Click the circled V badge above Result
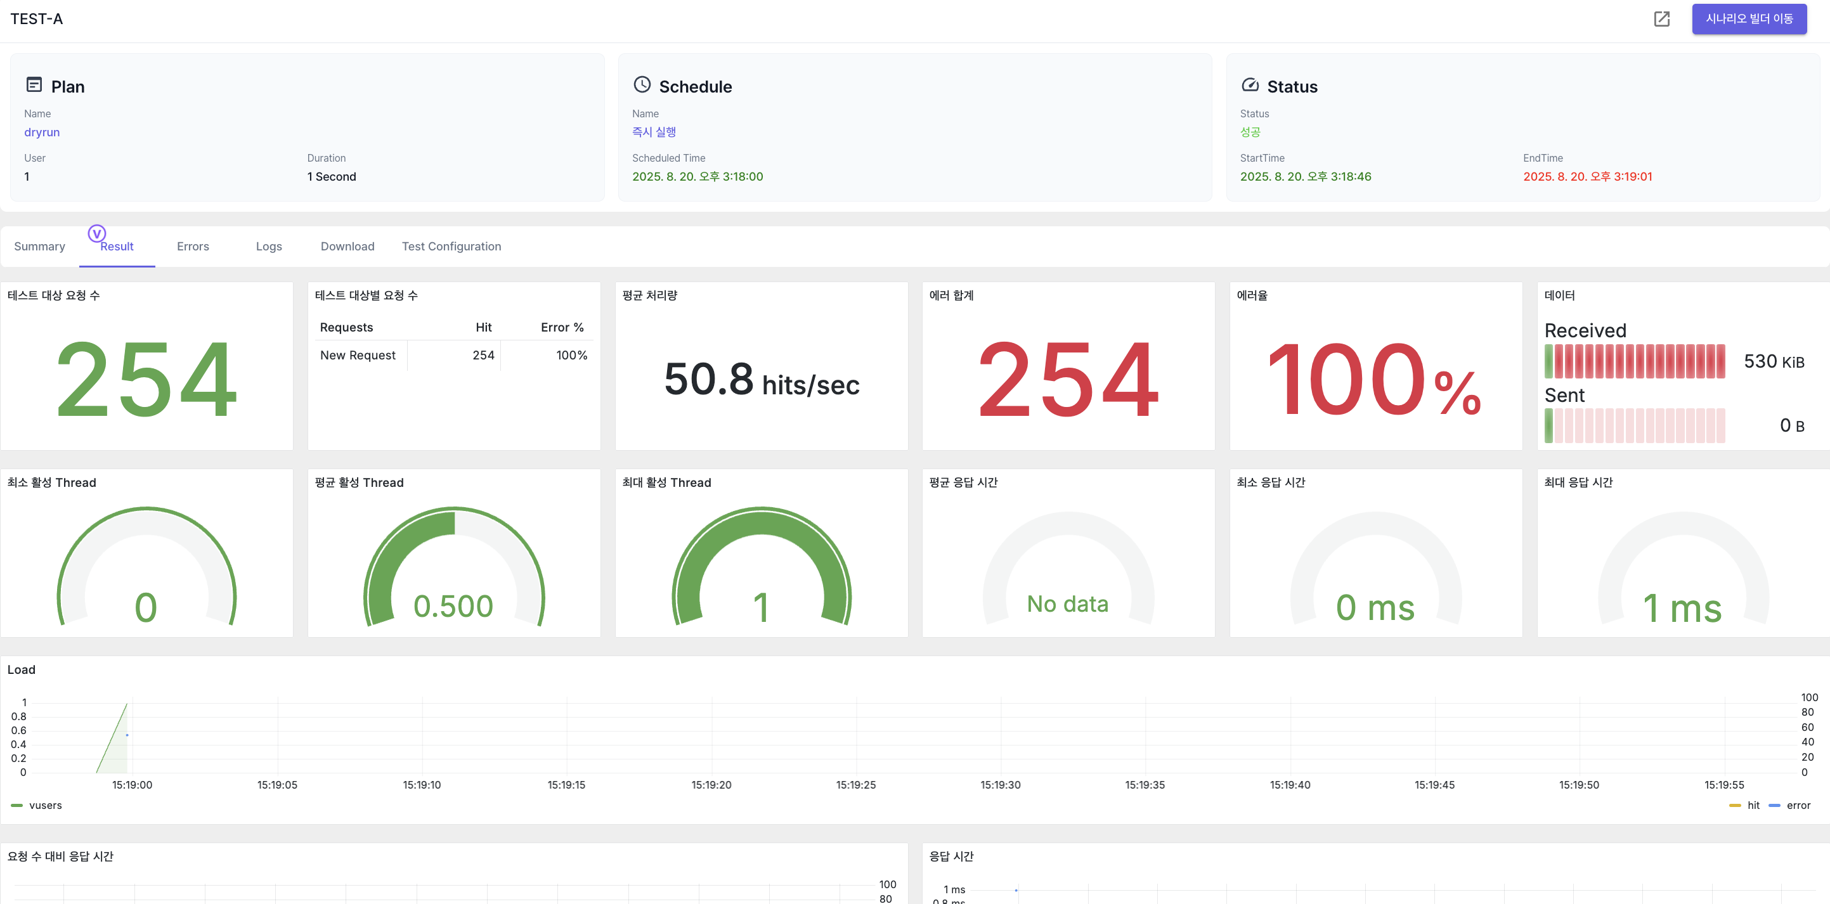 click(x=96, y=233)
